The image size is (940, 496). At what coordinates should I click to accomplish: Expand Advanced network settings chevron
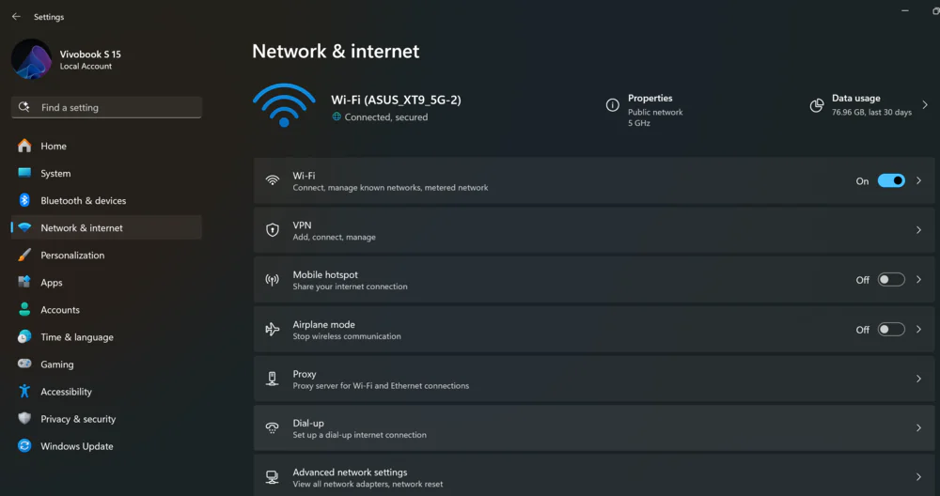click(x=918, y=477)
